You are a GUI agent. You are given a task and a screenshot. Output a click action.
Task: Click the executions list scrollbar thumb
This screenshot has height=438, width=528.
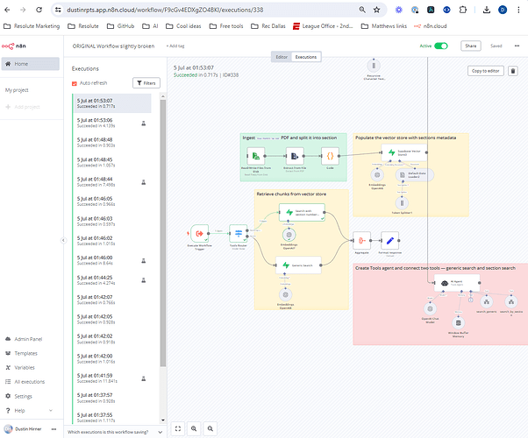coord(163,233)
